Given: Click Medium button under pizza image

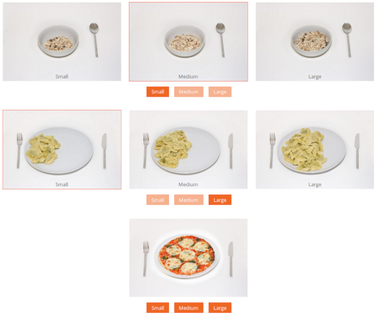Looking at the screenshot, I should (x=188, y=308).
